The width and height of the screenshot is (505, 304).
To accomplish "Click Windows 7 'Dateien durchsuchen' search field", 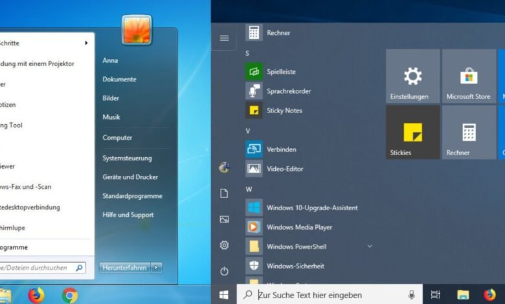I will 43,268.
